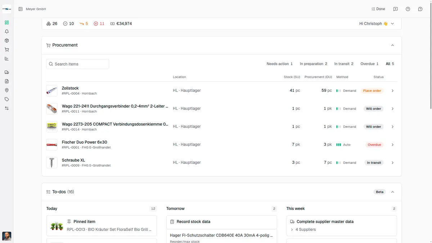Click the Fischer Duo Power thumbnail
Image resolution: width=432 pixels, height=243 pixels.
coord(52,145)
